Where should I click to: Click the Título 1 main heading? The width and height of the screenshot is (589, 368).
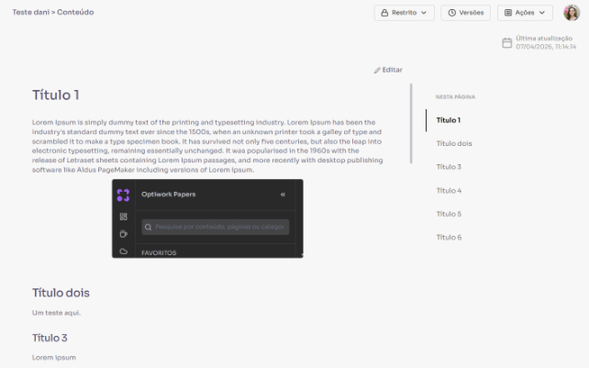click(56, 95)
